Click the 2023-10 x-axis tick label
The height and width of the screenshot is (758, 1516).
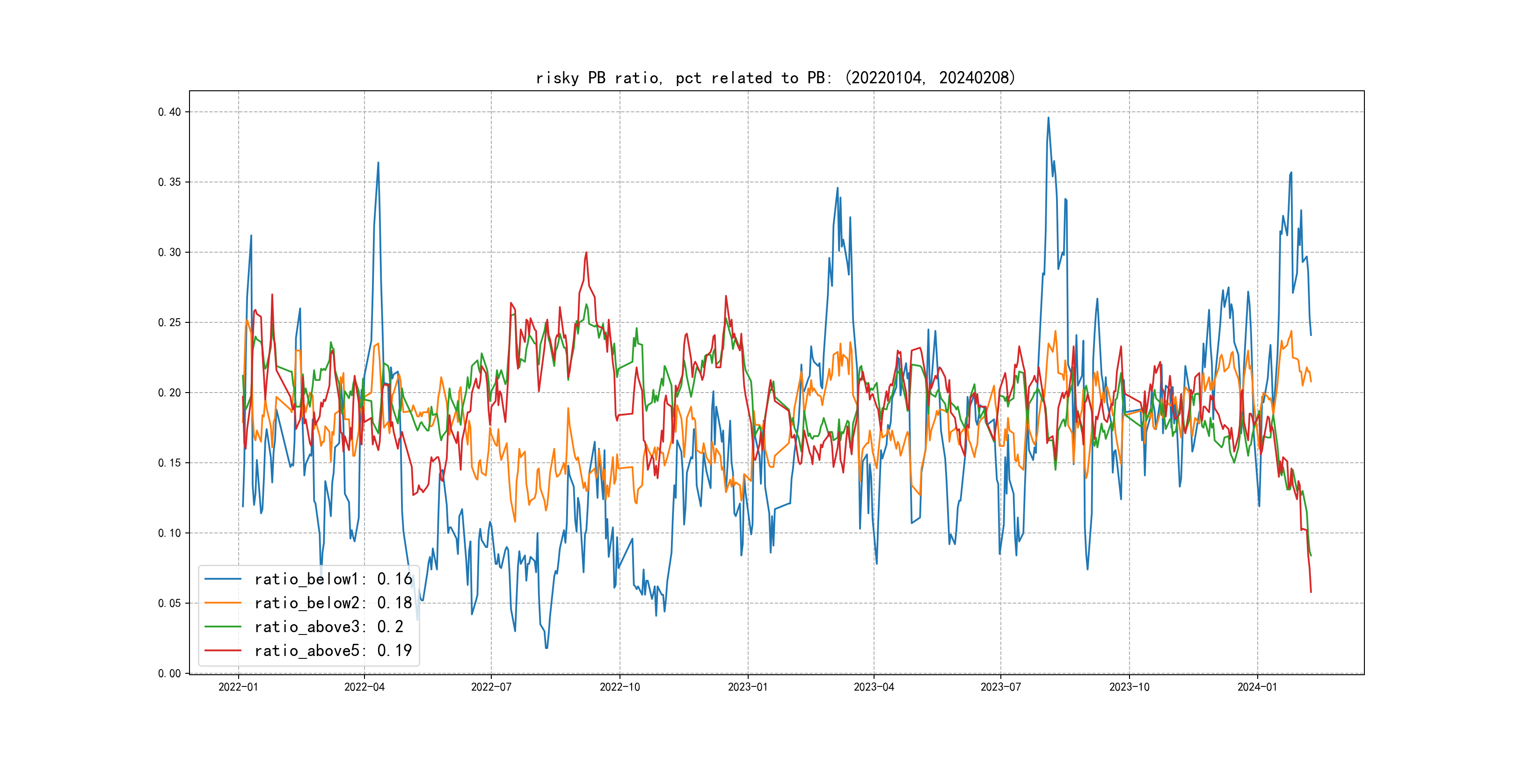click(1129, 687)
